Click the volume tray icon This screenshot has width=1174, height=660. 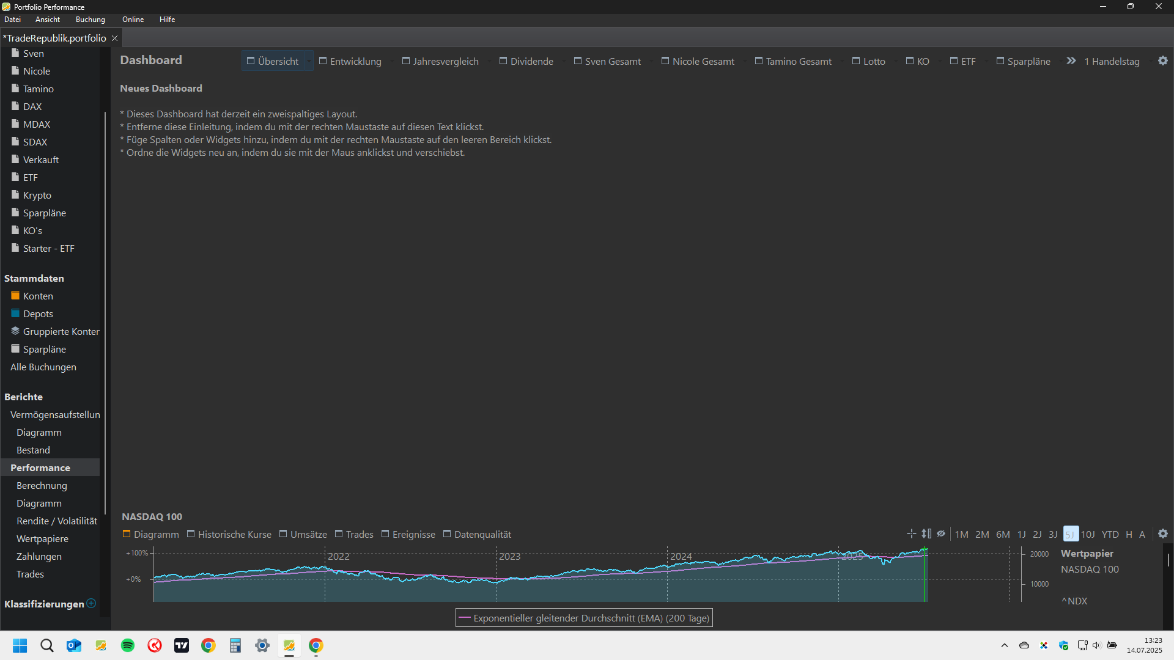point(1096,645)
